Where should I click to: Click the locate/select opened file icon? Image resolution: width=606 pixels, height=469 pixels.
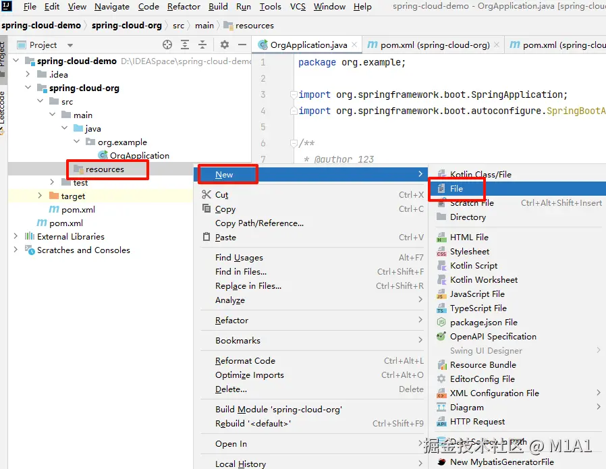point(167,45)
